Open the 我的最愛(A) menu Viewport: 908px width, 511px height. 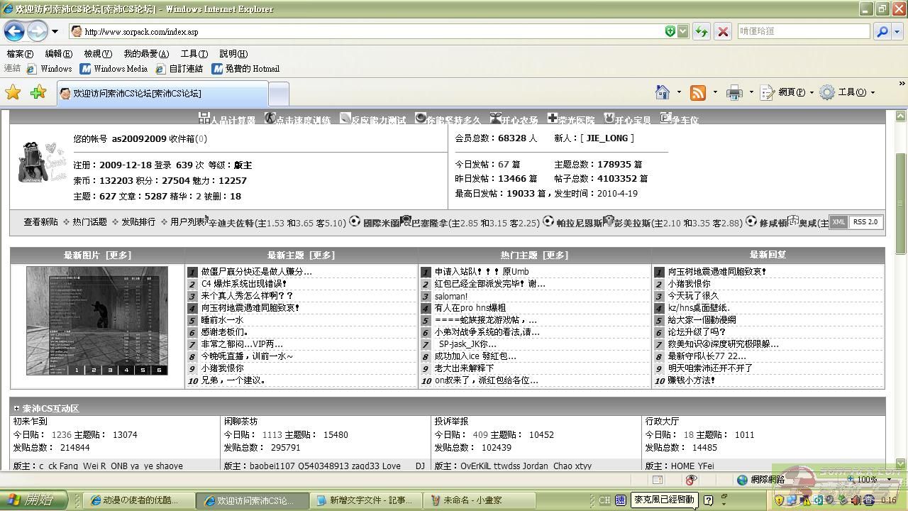pyautogui.click(x=145, y=54)
